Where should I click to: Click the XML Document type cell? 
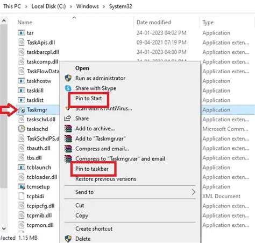pos(222,196)
